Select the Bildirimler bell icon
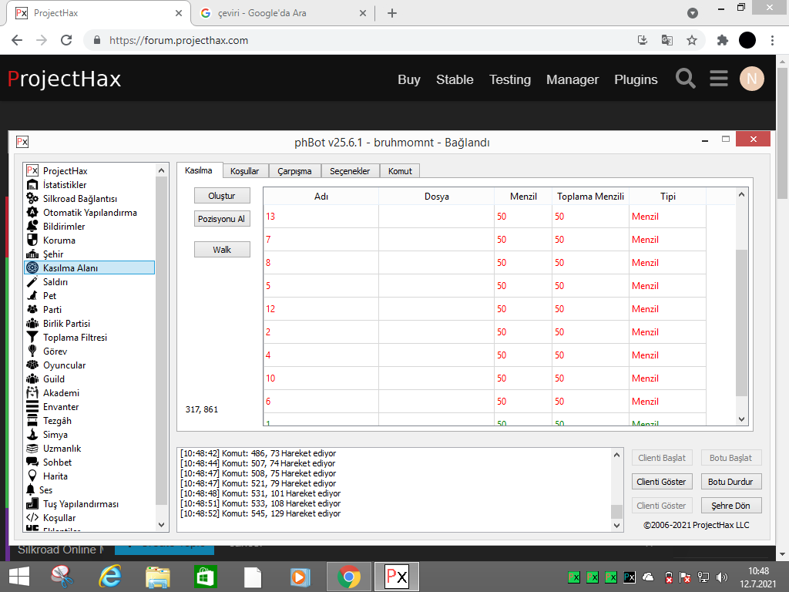 (32, 227)
